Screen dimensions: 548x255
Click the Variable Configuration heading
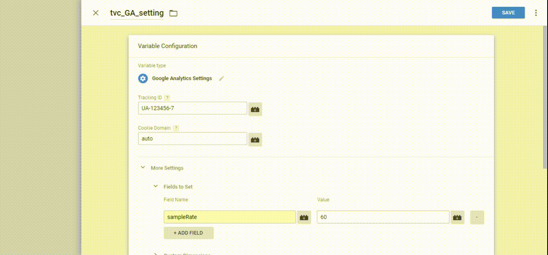click(x=167, y=46)
